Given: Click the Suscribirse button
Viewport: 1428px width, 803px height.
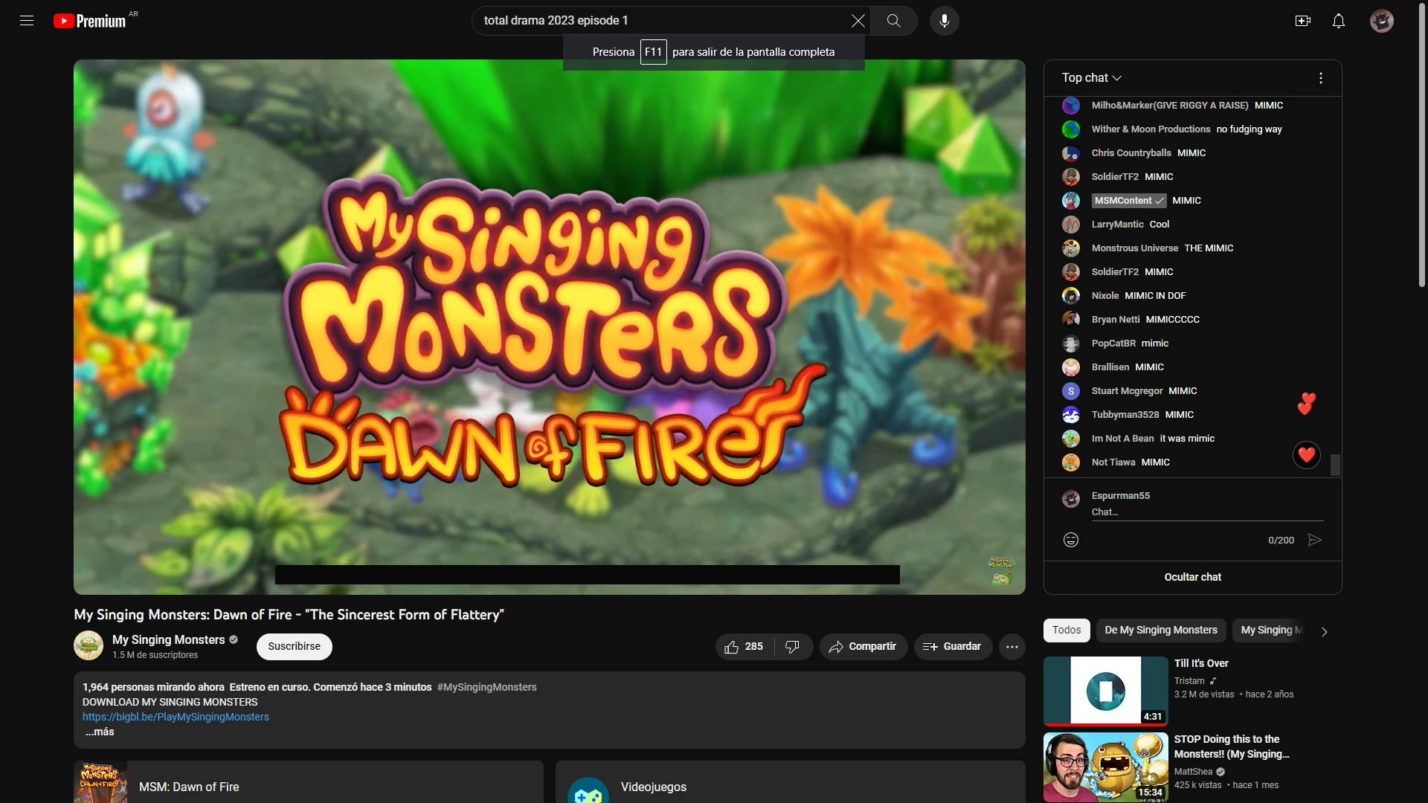Looking at the screenshot, I should [x=294, y=646].
